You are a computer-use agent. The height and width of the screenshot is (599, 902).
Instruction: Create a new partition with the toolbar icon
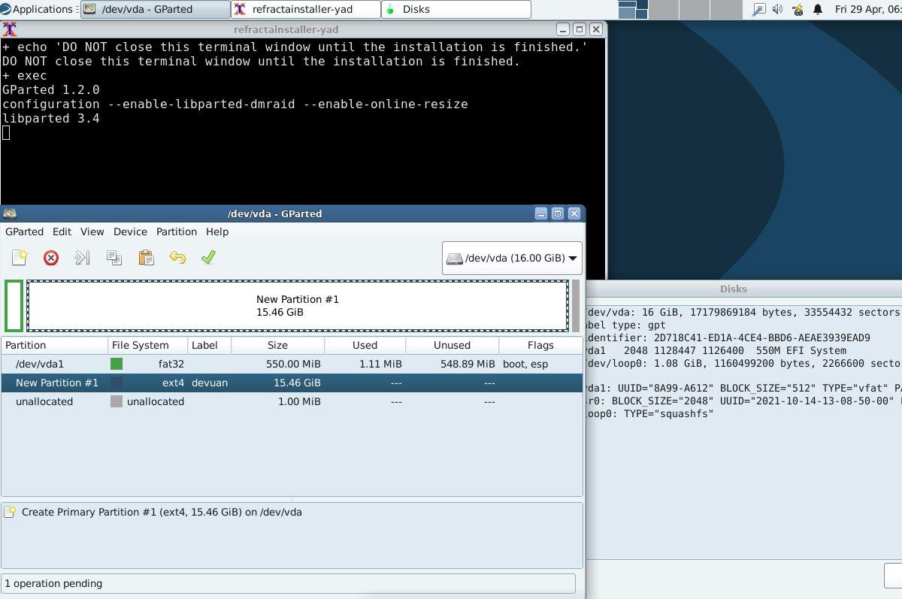[x=20, y=258]
